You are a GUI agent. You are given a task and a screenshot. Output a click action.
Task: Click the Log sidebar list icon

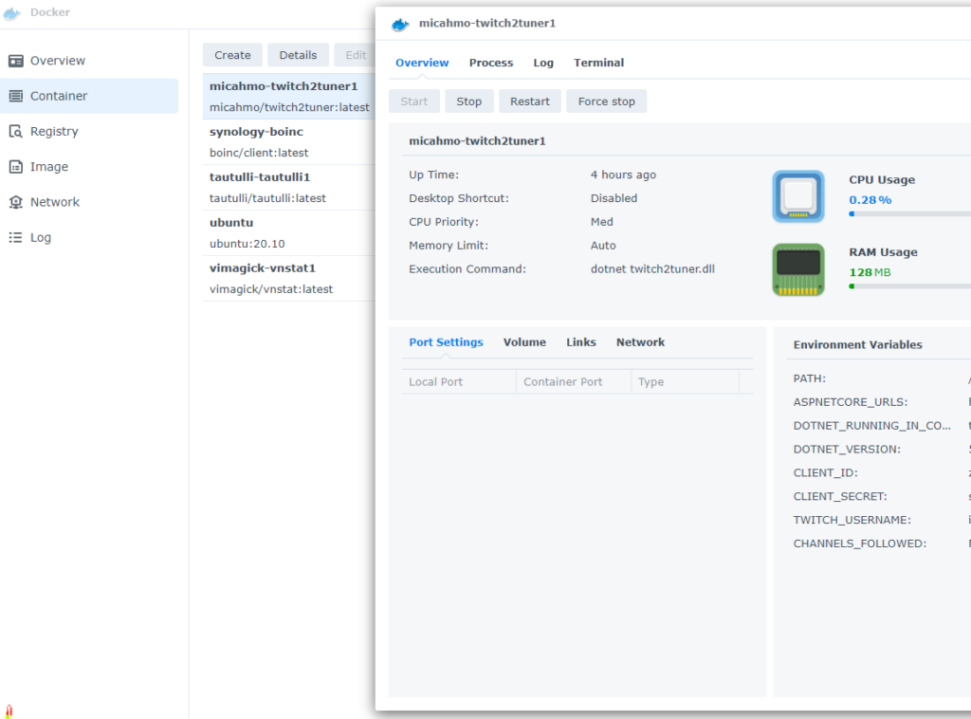(16, 237)
